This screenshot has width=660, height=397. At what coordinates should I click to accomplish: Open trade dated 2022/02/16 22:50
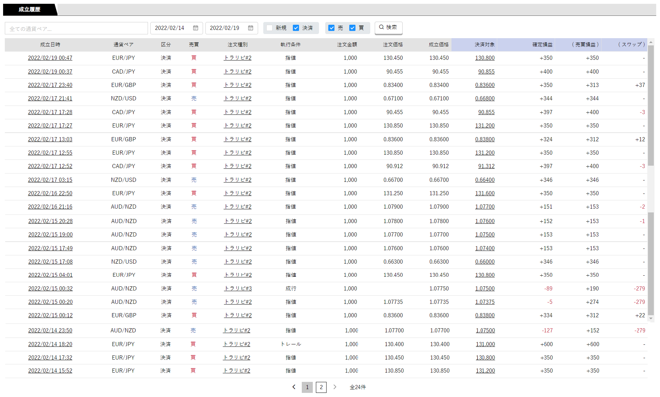[50, 193]
